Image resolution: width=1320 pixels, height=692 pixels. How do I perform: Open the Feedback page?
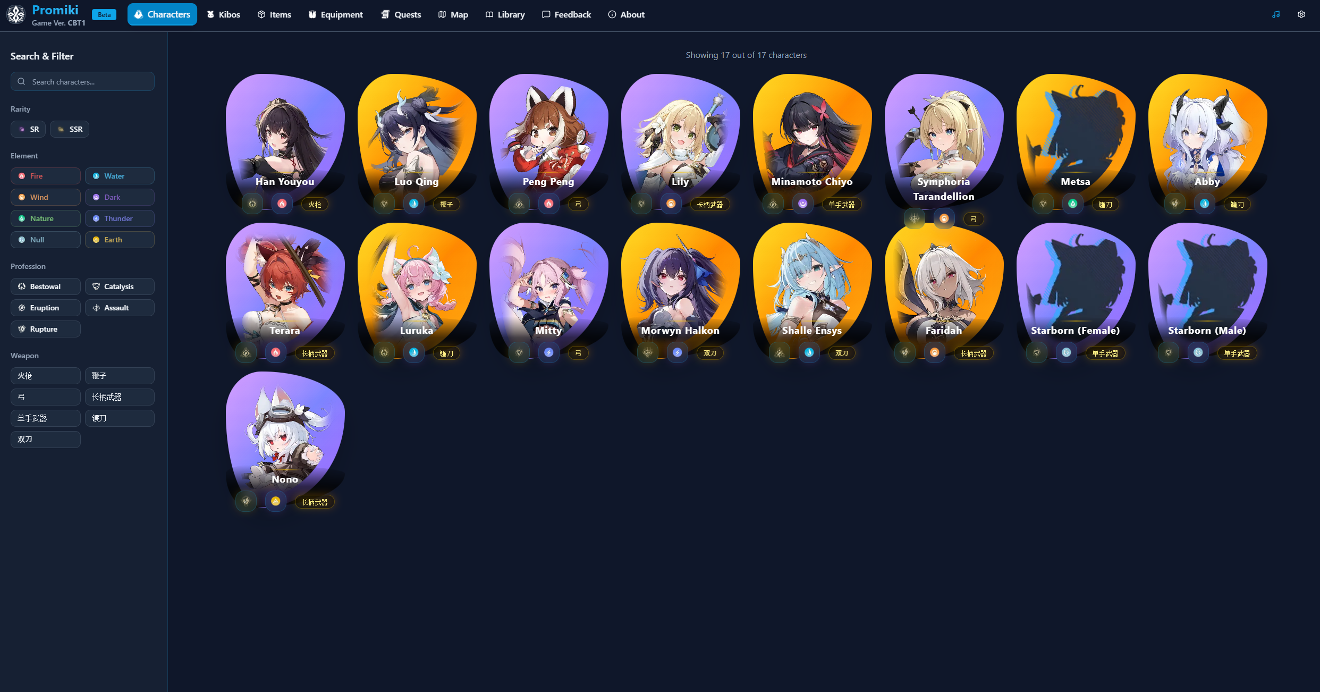coord(566,14)
